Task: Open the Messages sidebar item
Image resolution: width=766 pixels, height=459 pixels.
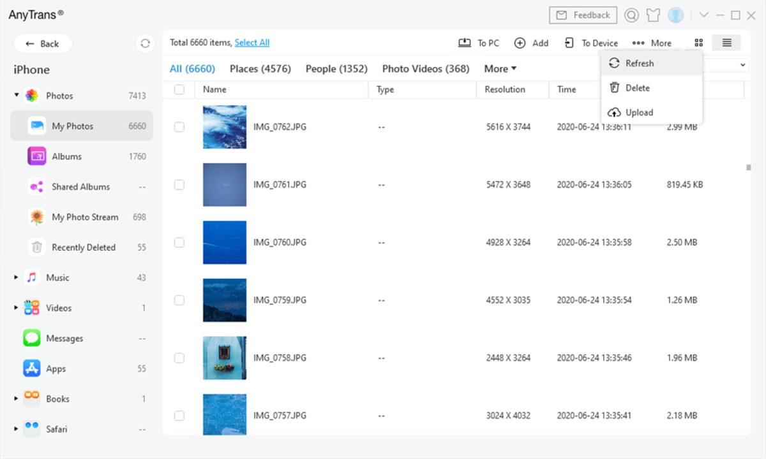Action: pyautogui.click(x=64, y=339)
